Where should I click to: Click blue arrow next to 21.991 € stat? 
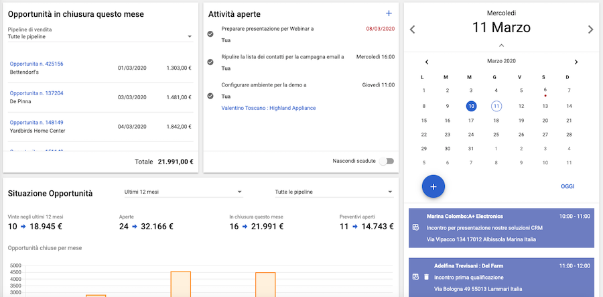pyautogui.click(x=245, y=227)
